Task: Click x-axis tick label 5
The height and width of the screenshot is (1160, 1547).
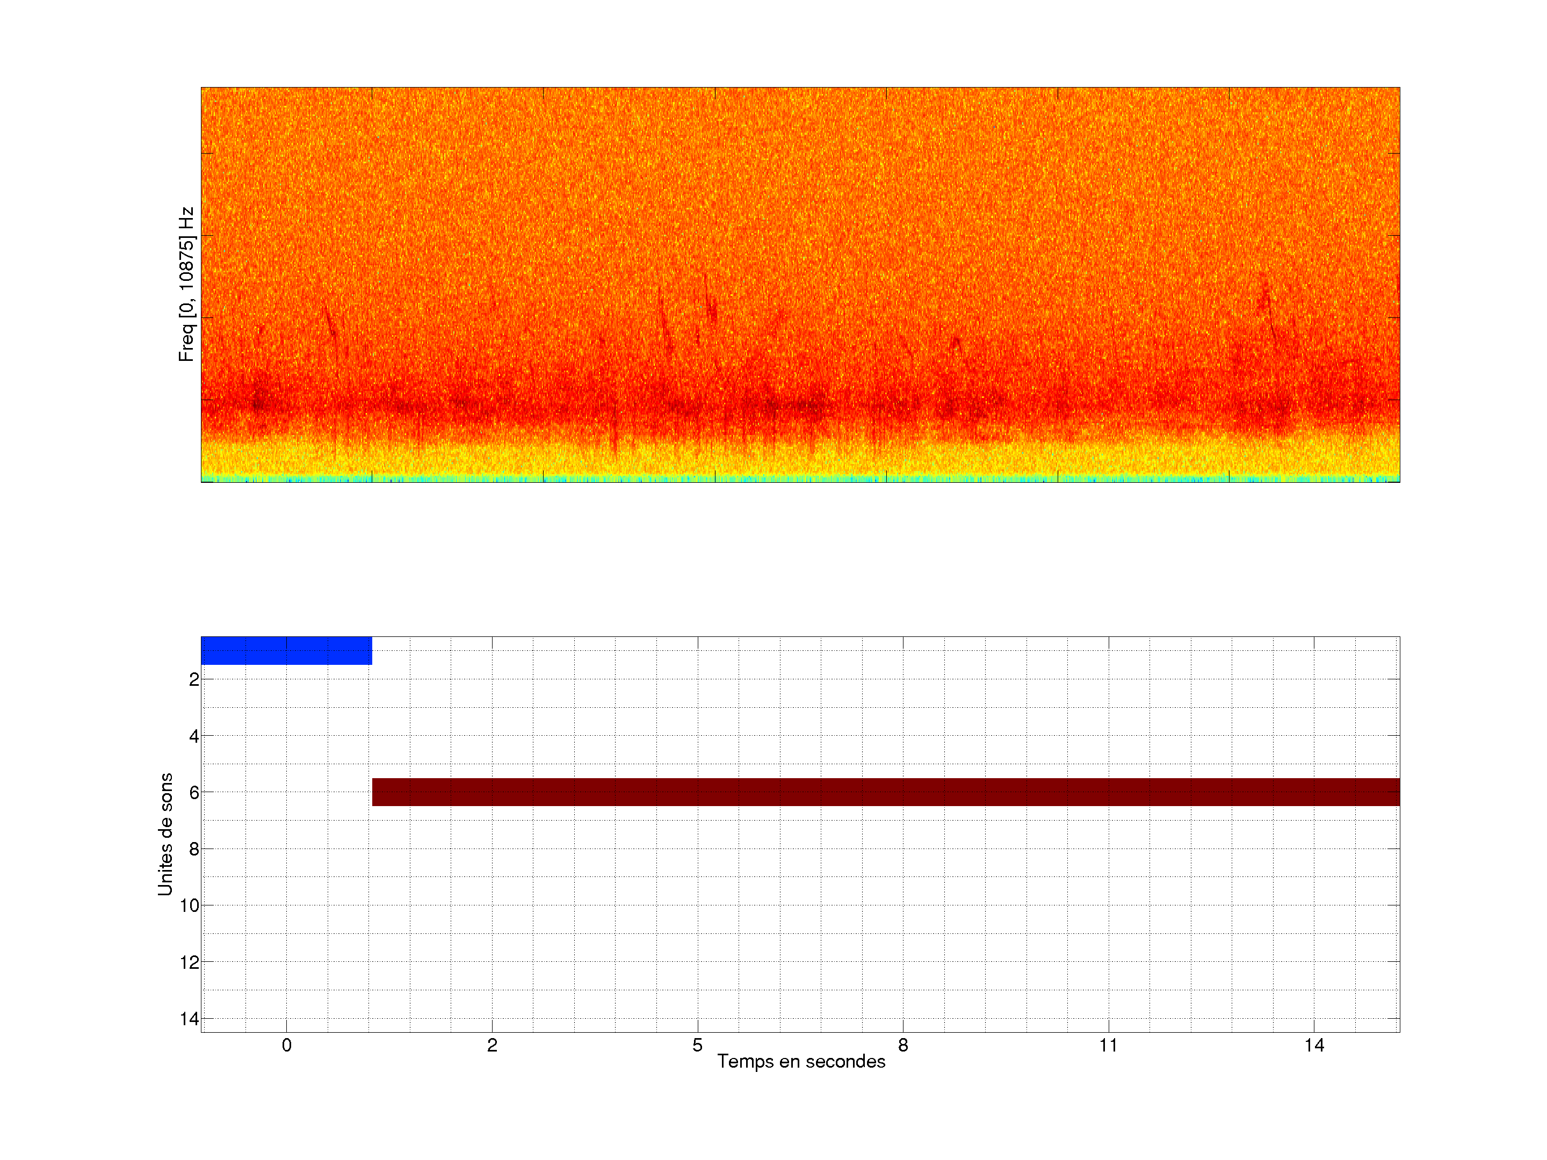Action: click(x=697, y=1045)
